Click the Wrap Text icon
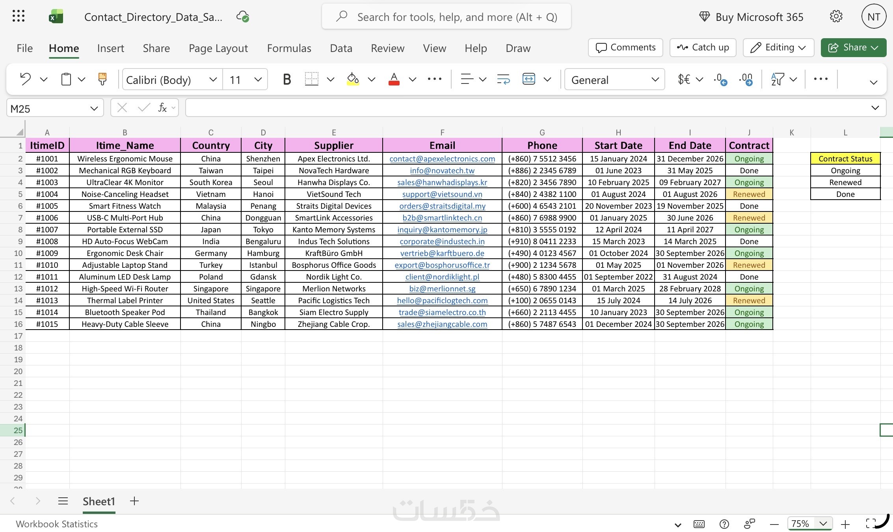This screenshot has height=532, width=893. click(503, 79)
